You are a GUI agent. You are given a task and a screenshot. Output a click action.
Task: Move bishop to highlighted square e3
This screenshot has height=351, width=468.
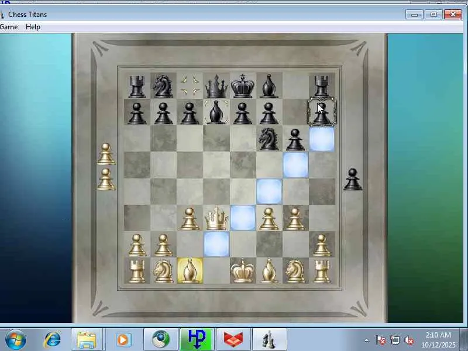243,218
